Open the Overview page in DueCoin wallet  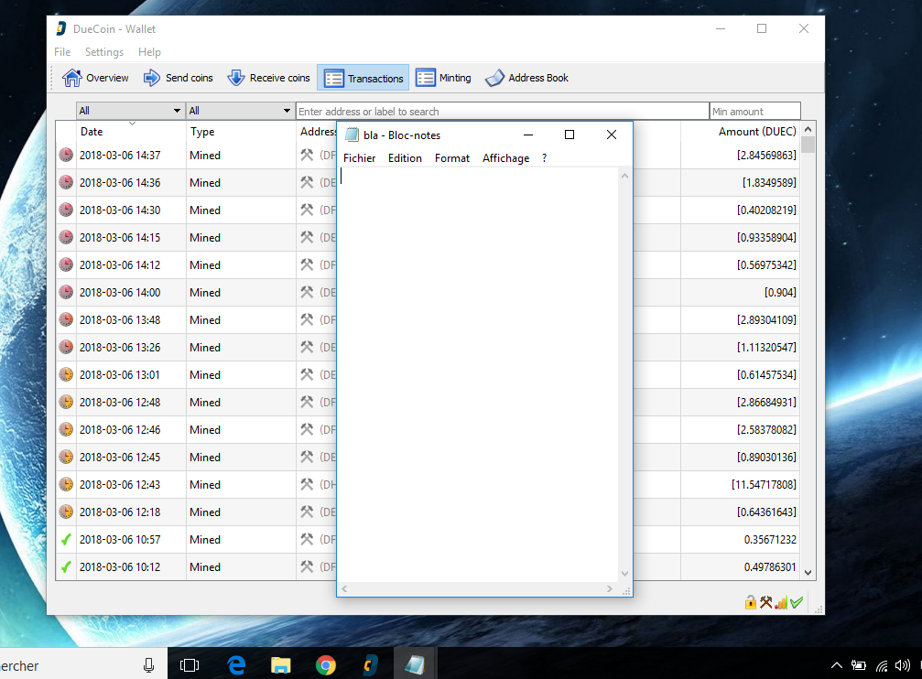click(x=95, y=78)
